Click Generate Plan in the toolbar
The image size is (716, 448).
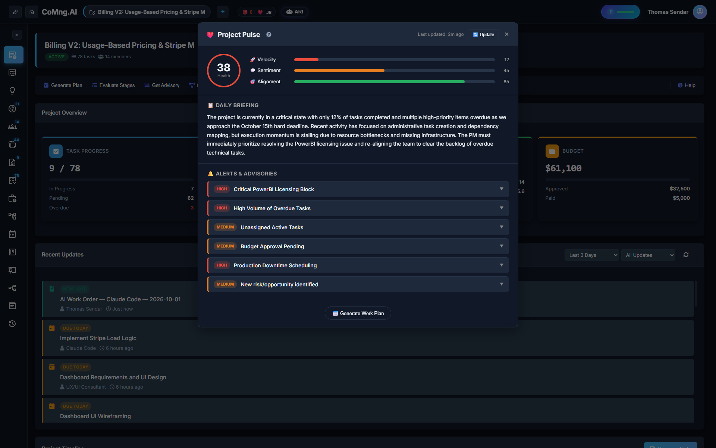63,85
